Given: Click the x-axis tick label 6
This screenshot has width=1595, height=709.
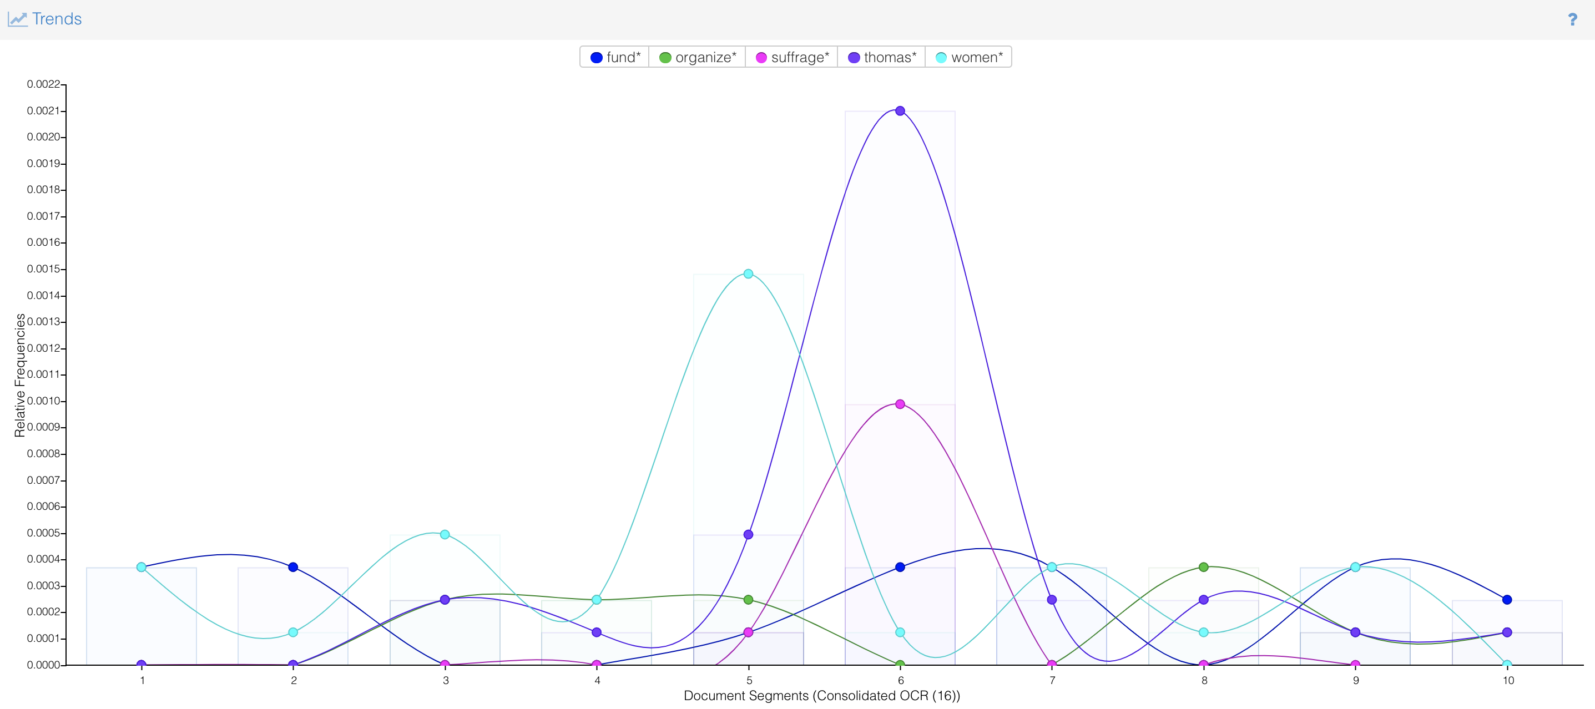Looking at the screenshot, I should 900,681.
